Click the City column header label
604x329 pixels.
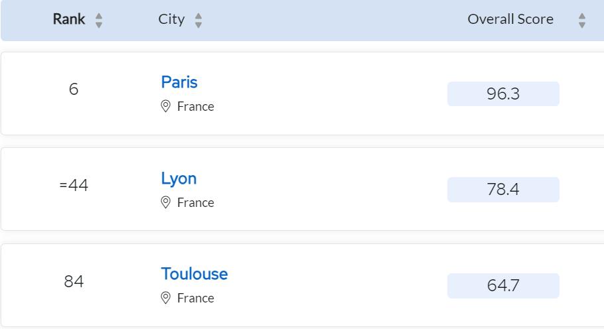coord(171,19)
